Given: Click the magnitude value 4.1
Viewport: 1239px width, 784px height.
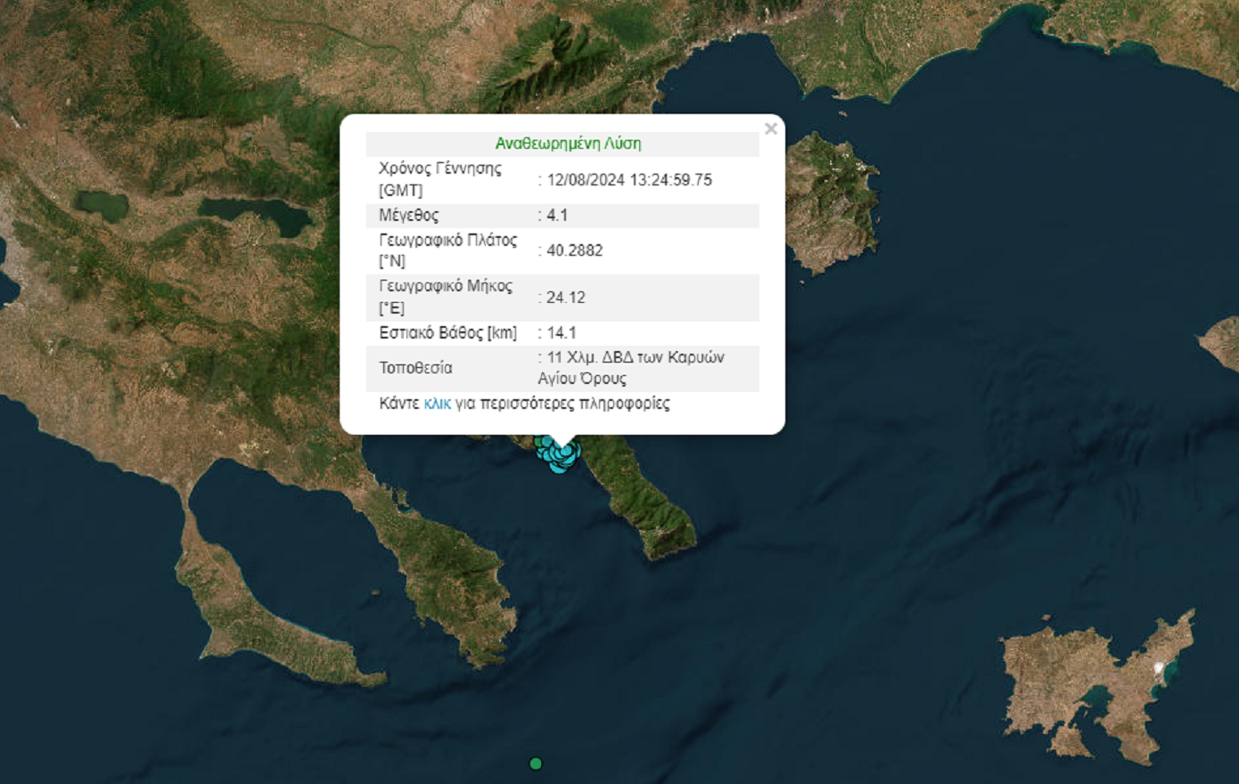Looking at the screenshot, I should (x=557, y=216).
